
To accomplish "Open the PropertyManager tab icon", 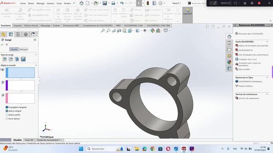I will [x=11, y=34].
